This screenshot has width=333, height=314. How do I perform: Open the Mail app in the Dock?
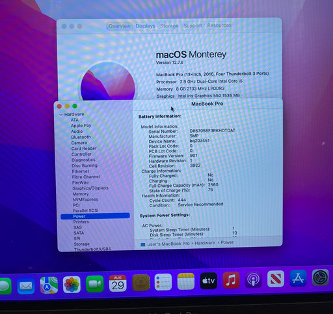click(x=26, y=286)
